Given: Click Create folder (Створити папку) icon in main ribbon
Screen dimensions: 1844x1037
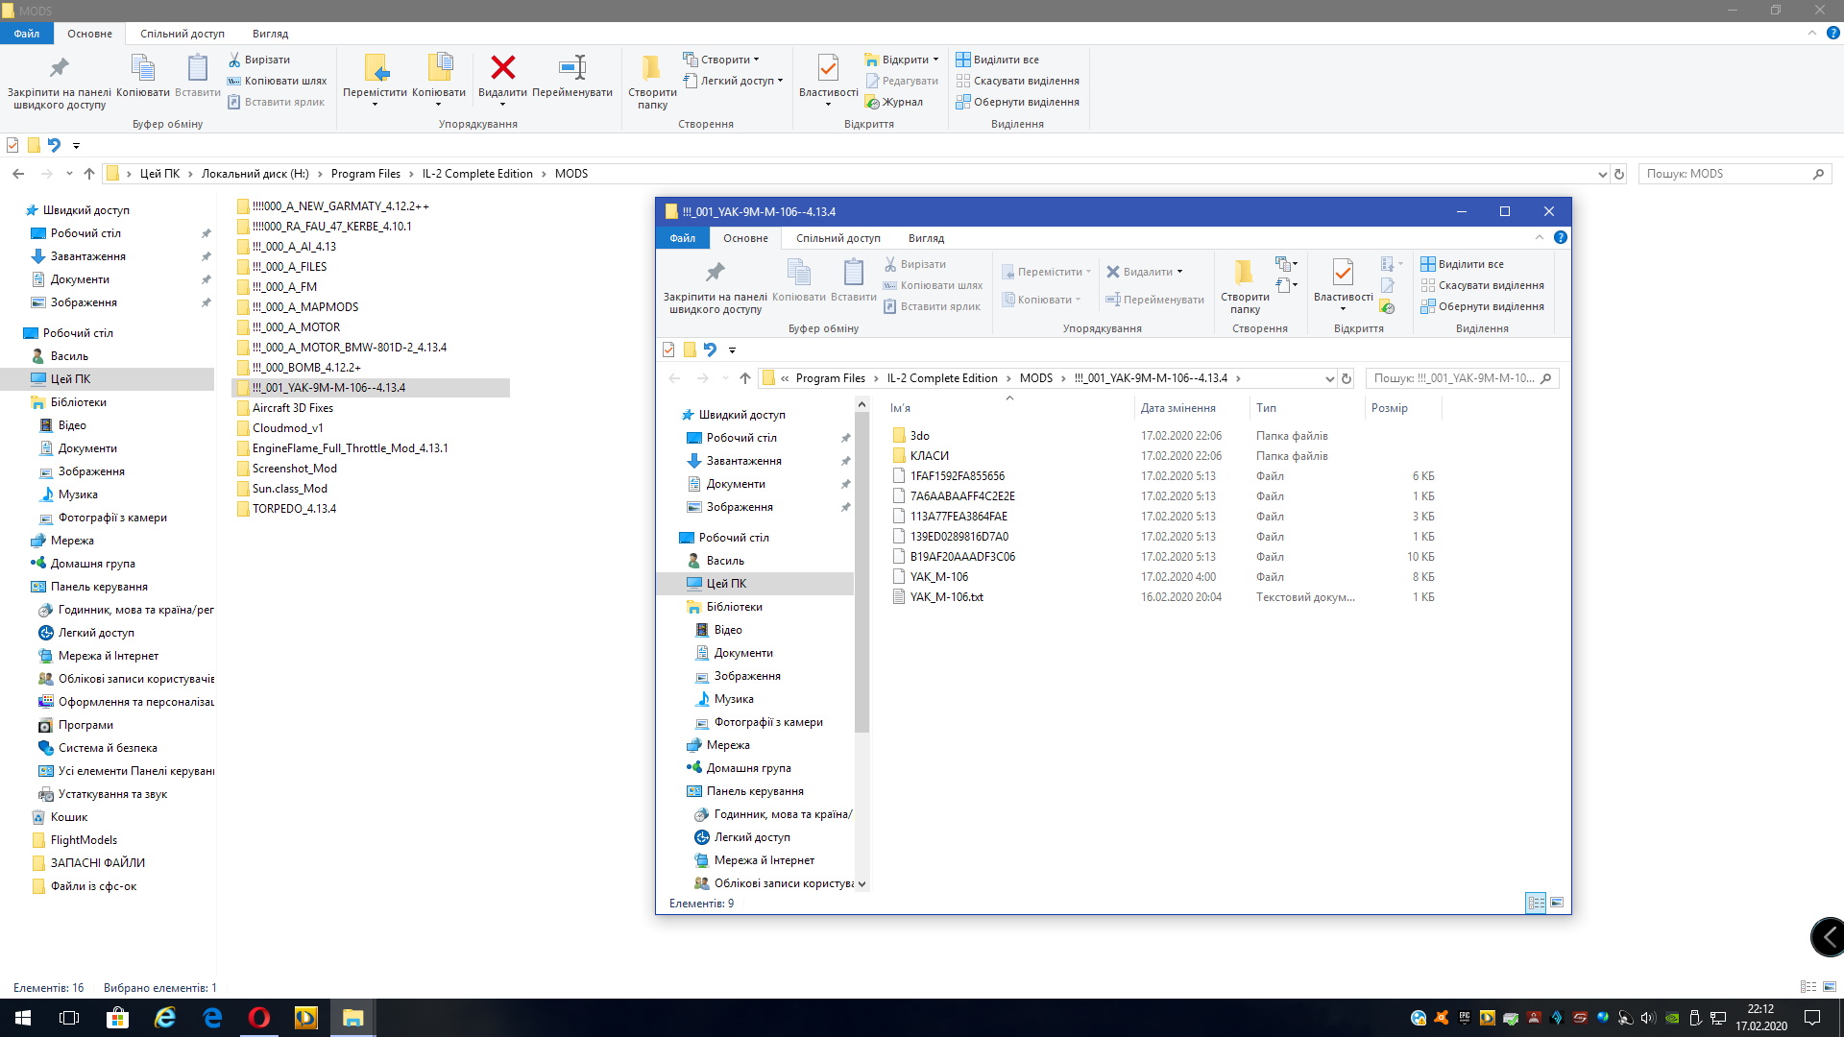Looking at the screenshot, I should 651,69.
